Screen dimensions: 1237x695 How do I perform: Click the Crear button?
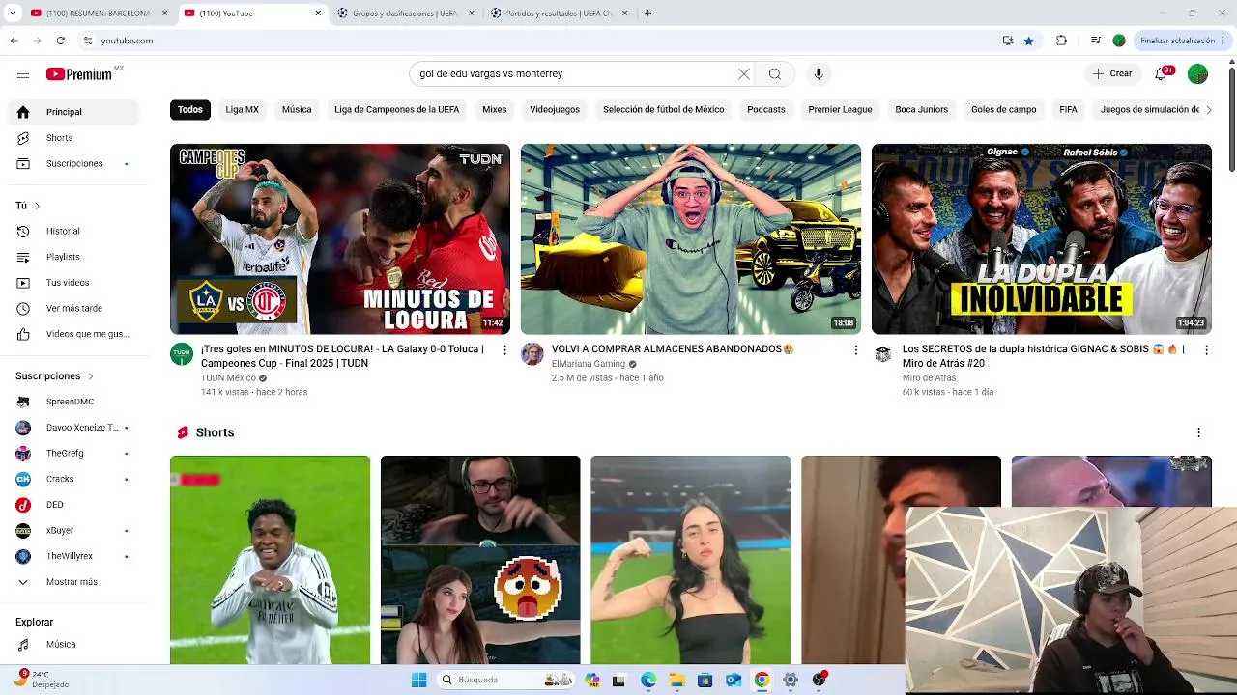1112,74
